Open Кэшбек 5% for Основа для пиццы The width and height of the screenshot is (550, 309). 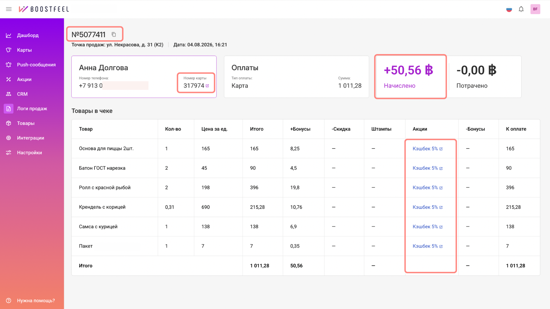click(x=427, y=148)
